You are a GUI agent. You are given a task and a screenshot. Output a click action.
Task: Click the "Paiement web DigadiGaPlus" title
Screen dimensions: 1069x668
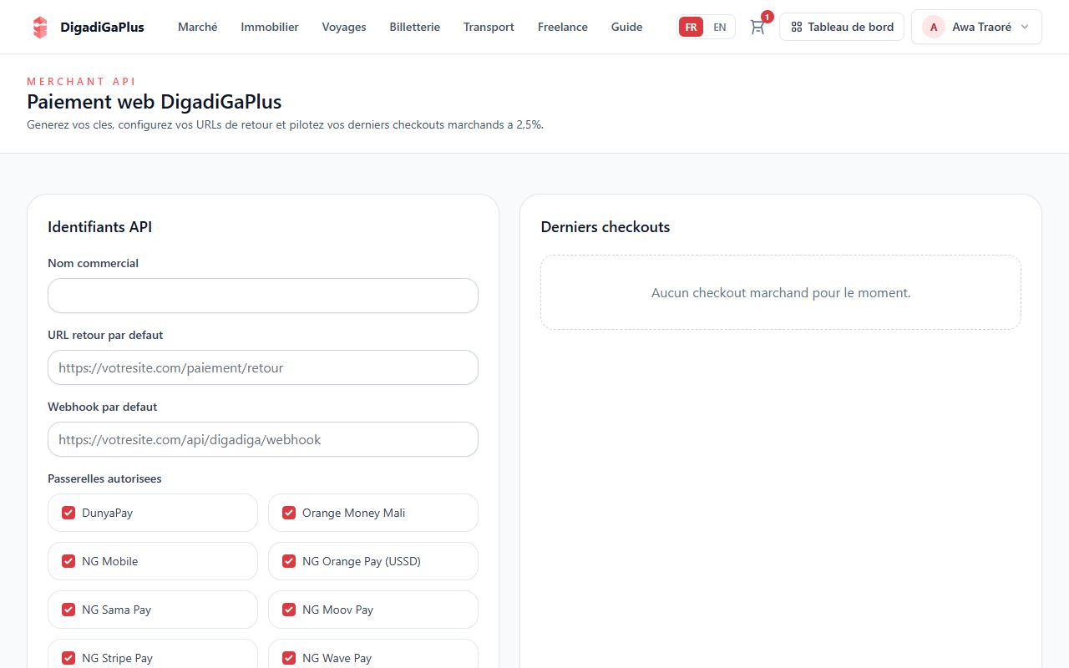pyautogui.click(x=155, y=102)
